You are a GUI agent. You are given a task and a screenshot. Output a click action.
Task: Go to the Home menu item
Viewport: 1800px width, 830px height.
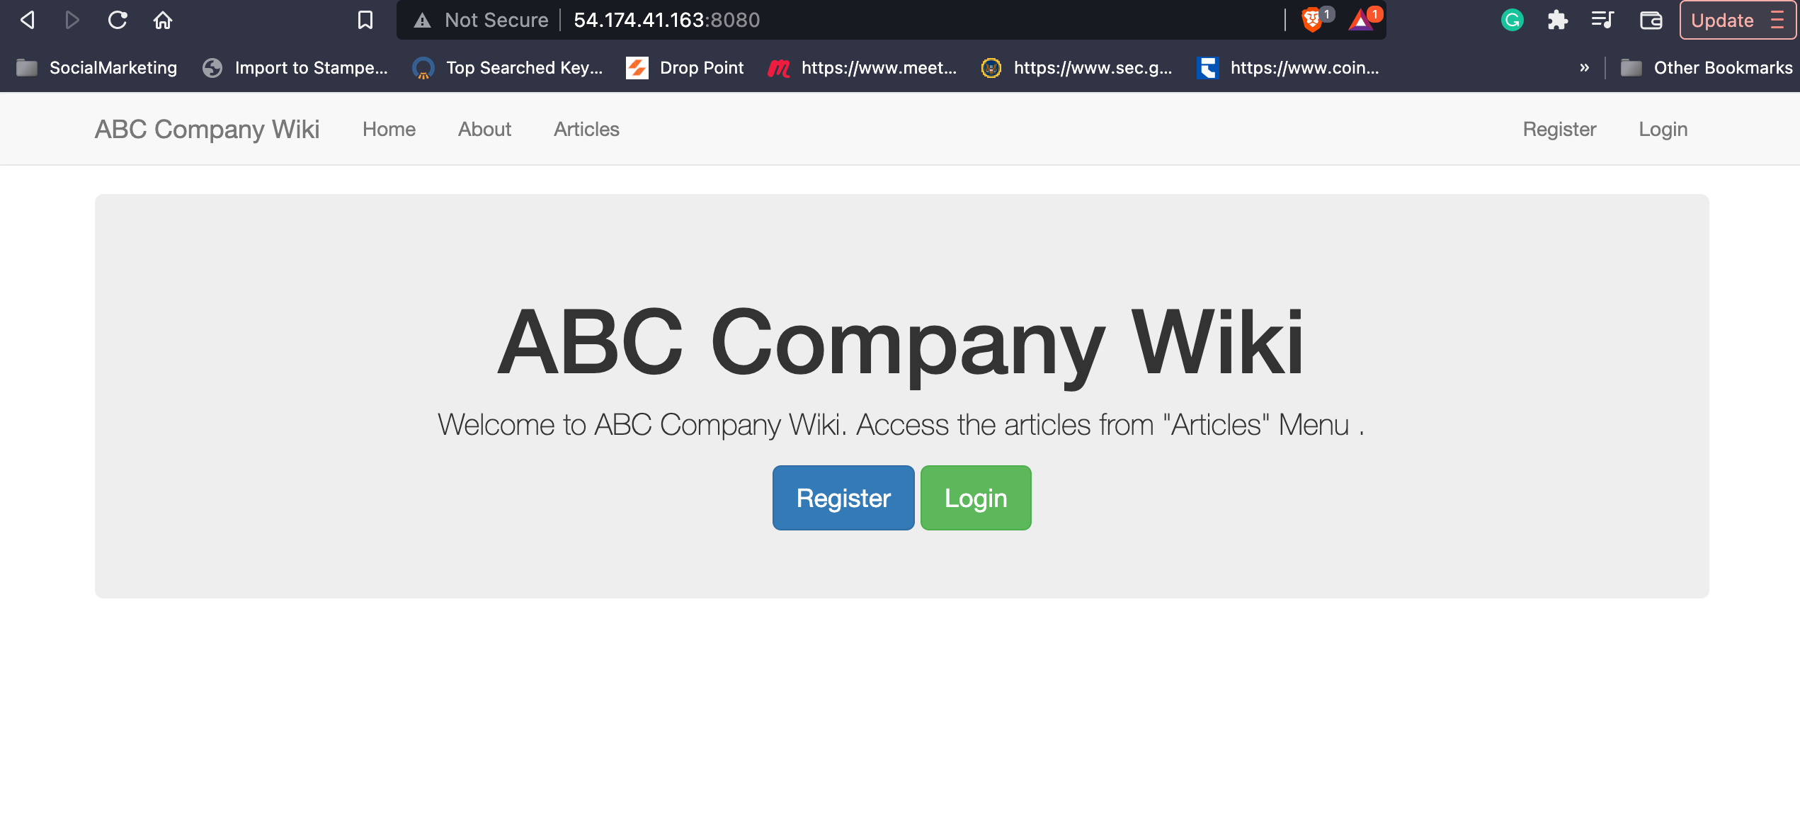coord(389,129)
